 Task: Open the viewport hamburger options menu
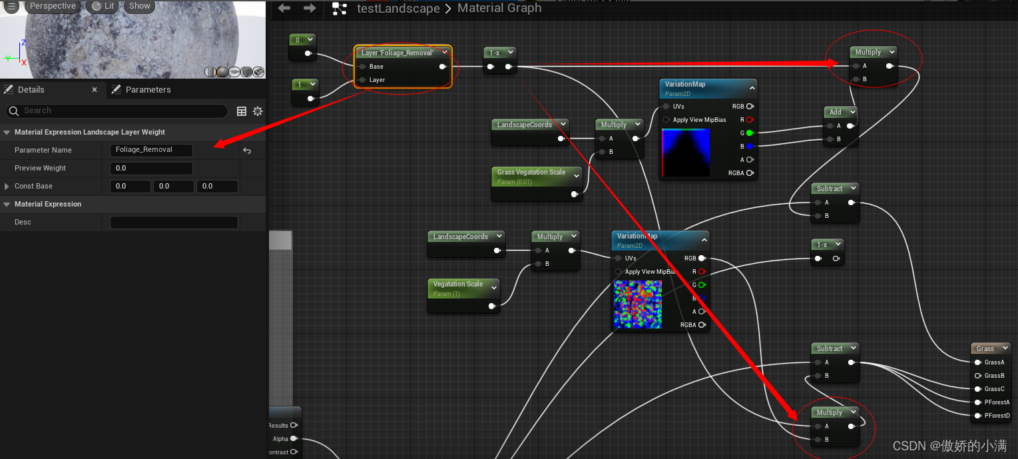pos(12,6)
